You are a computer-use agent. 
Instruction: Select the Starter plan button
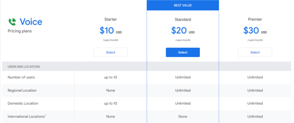coord(111,52)
